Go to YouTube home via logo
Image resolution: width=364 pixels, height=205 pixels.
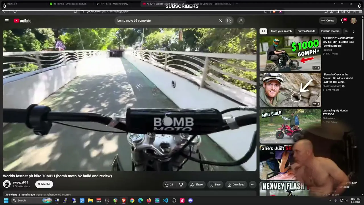tap(22, 20)
